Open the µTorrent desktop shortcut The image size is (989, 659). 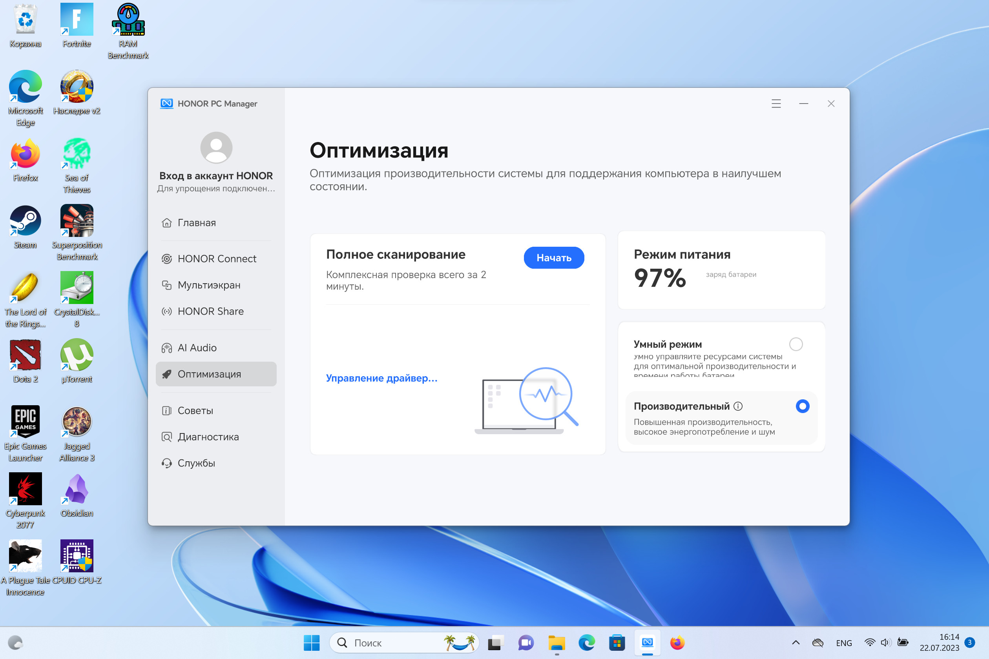pos(77,360)
